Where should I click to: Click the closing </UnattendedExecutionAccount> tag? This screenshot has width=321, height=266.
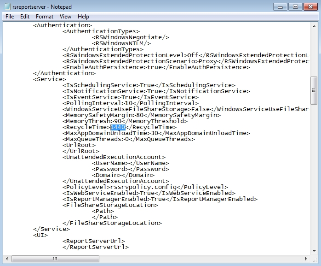[116, 181]
